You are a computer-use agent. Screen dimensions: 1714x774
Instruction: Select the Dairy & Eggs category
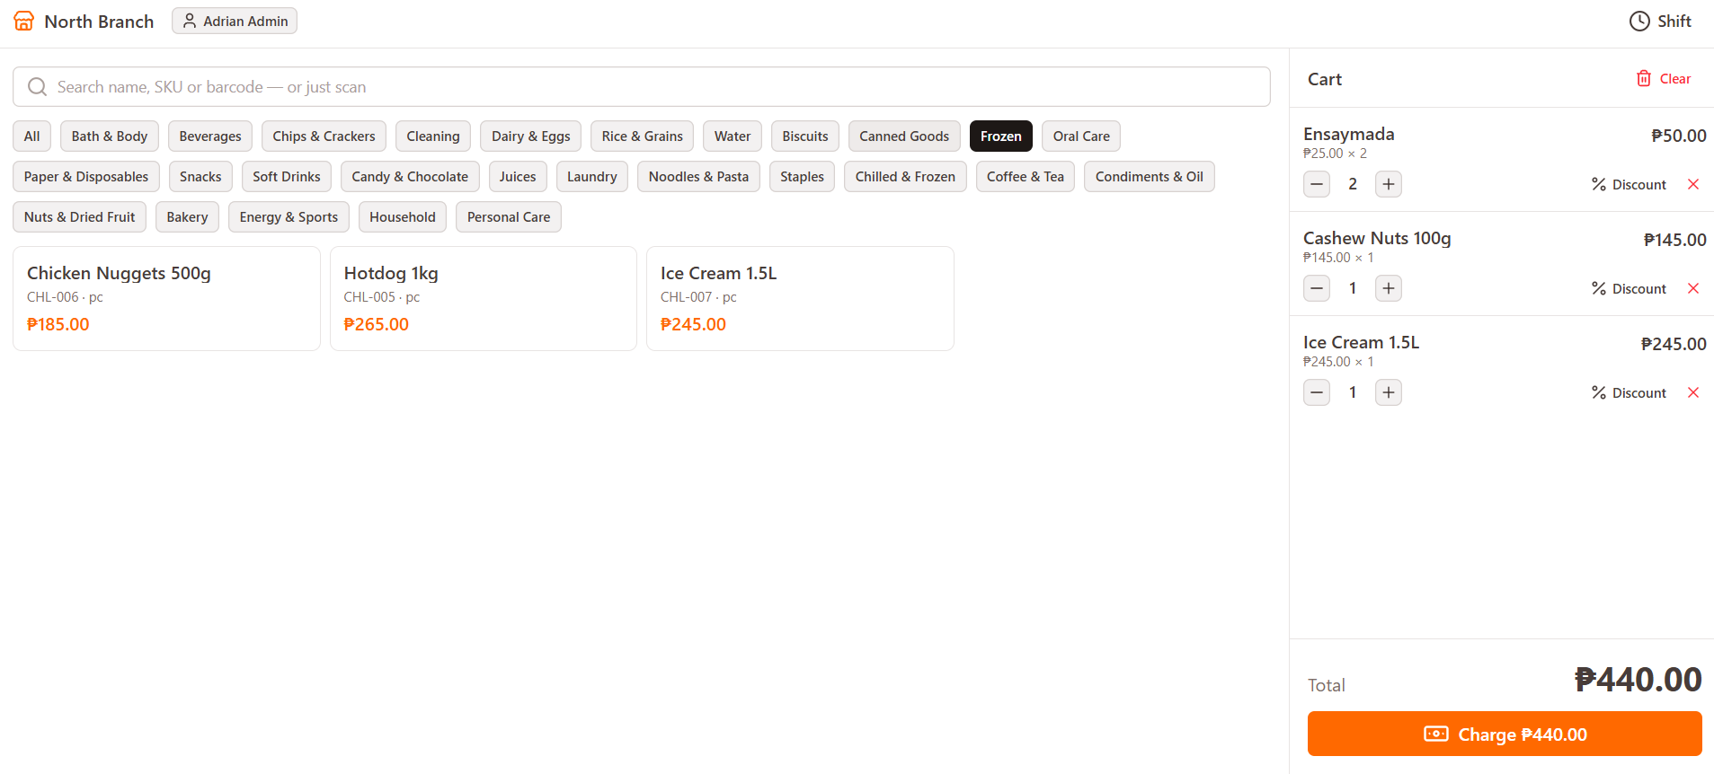[x=531, y=136]
